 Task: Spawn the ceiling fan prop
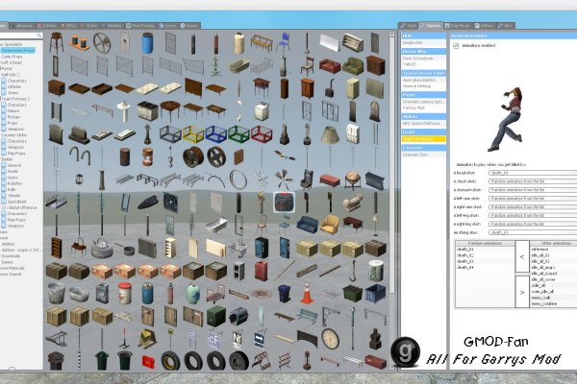point(284,180)
